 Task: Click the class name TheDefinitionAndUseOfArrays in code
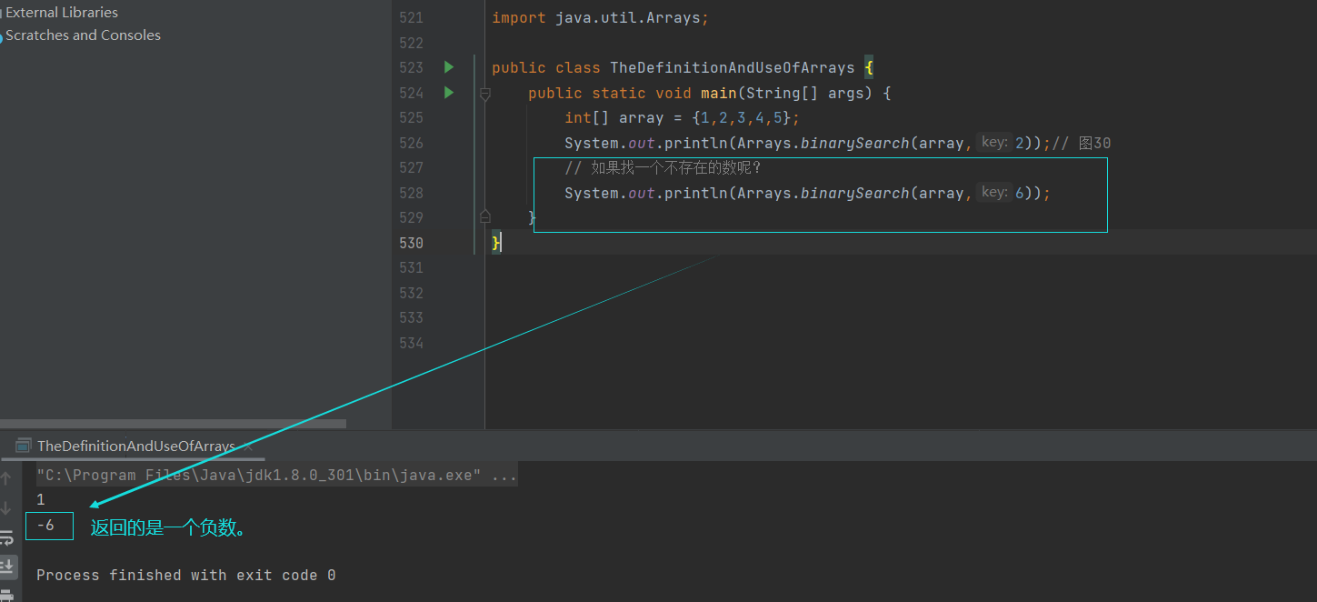click(733, 68)
